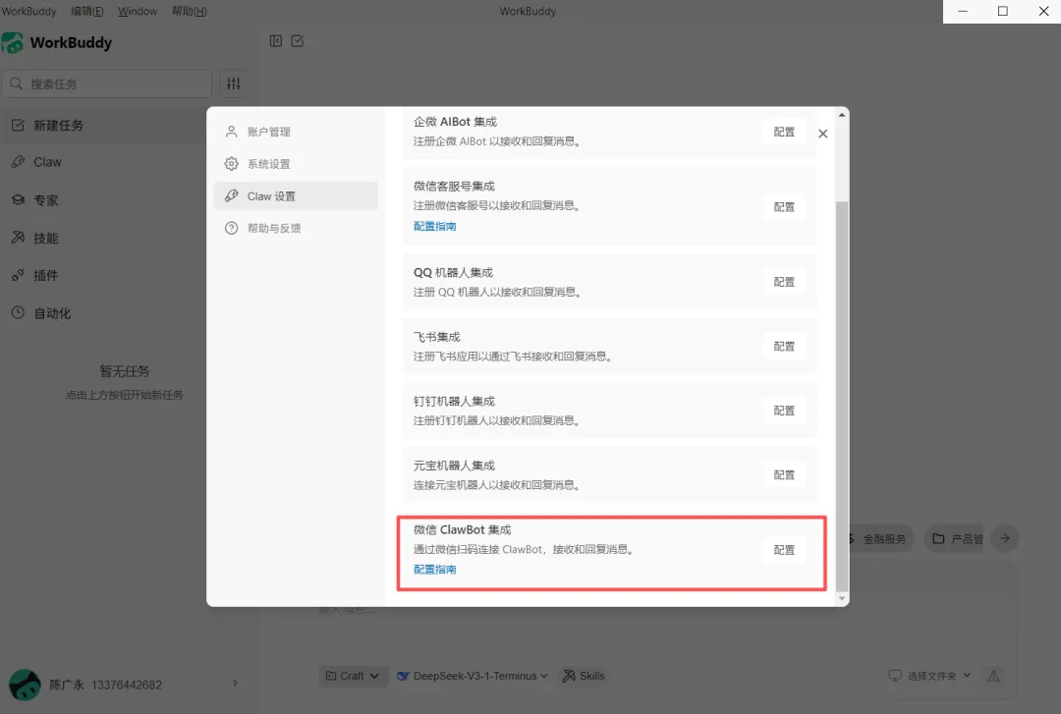Configure 企微 AIBot 集成
The height and width of the screenshot is (714, 1061).
coord(784,132)
